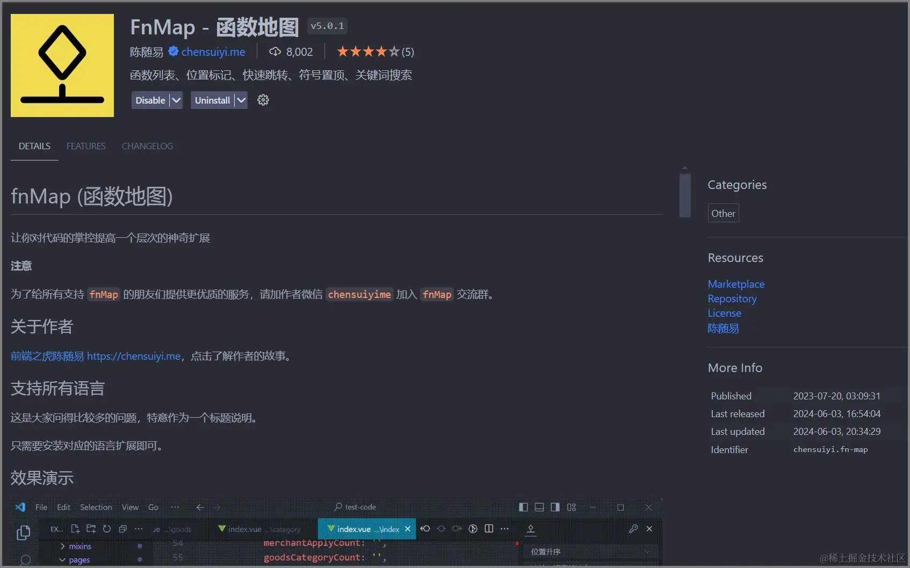This screenshot has height=568, width=910.
Task: Open the Marketplace resource link
Action: coord(736,284)
